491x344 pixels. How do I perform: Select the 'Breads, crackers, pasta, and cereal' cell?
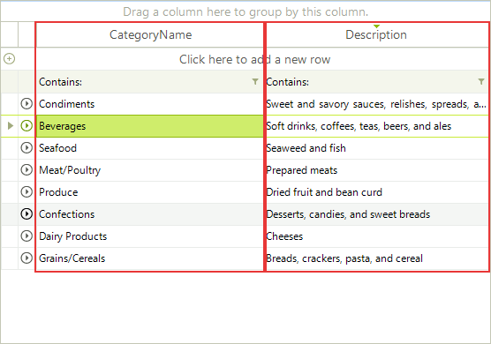(x=377, y=258)
